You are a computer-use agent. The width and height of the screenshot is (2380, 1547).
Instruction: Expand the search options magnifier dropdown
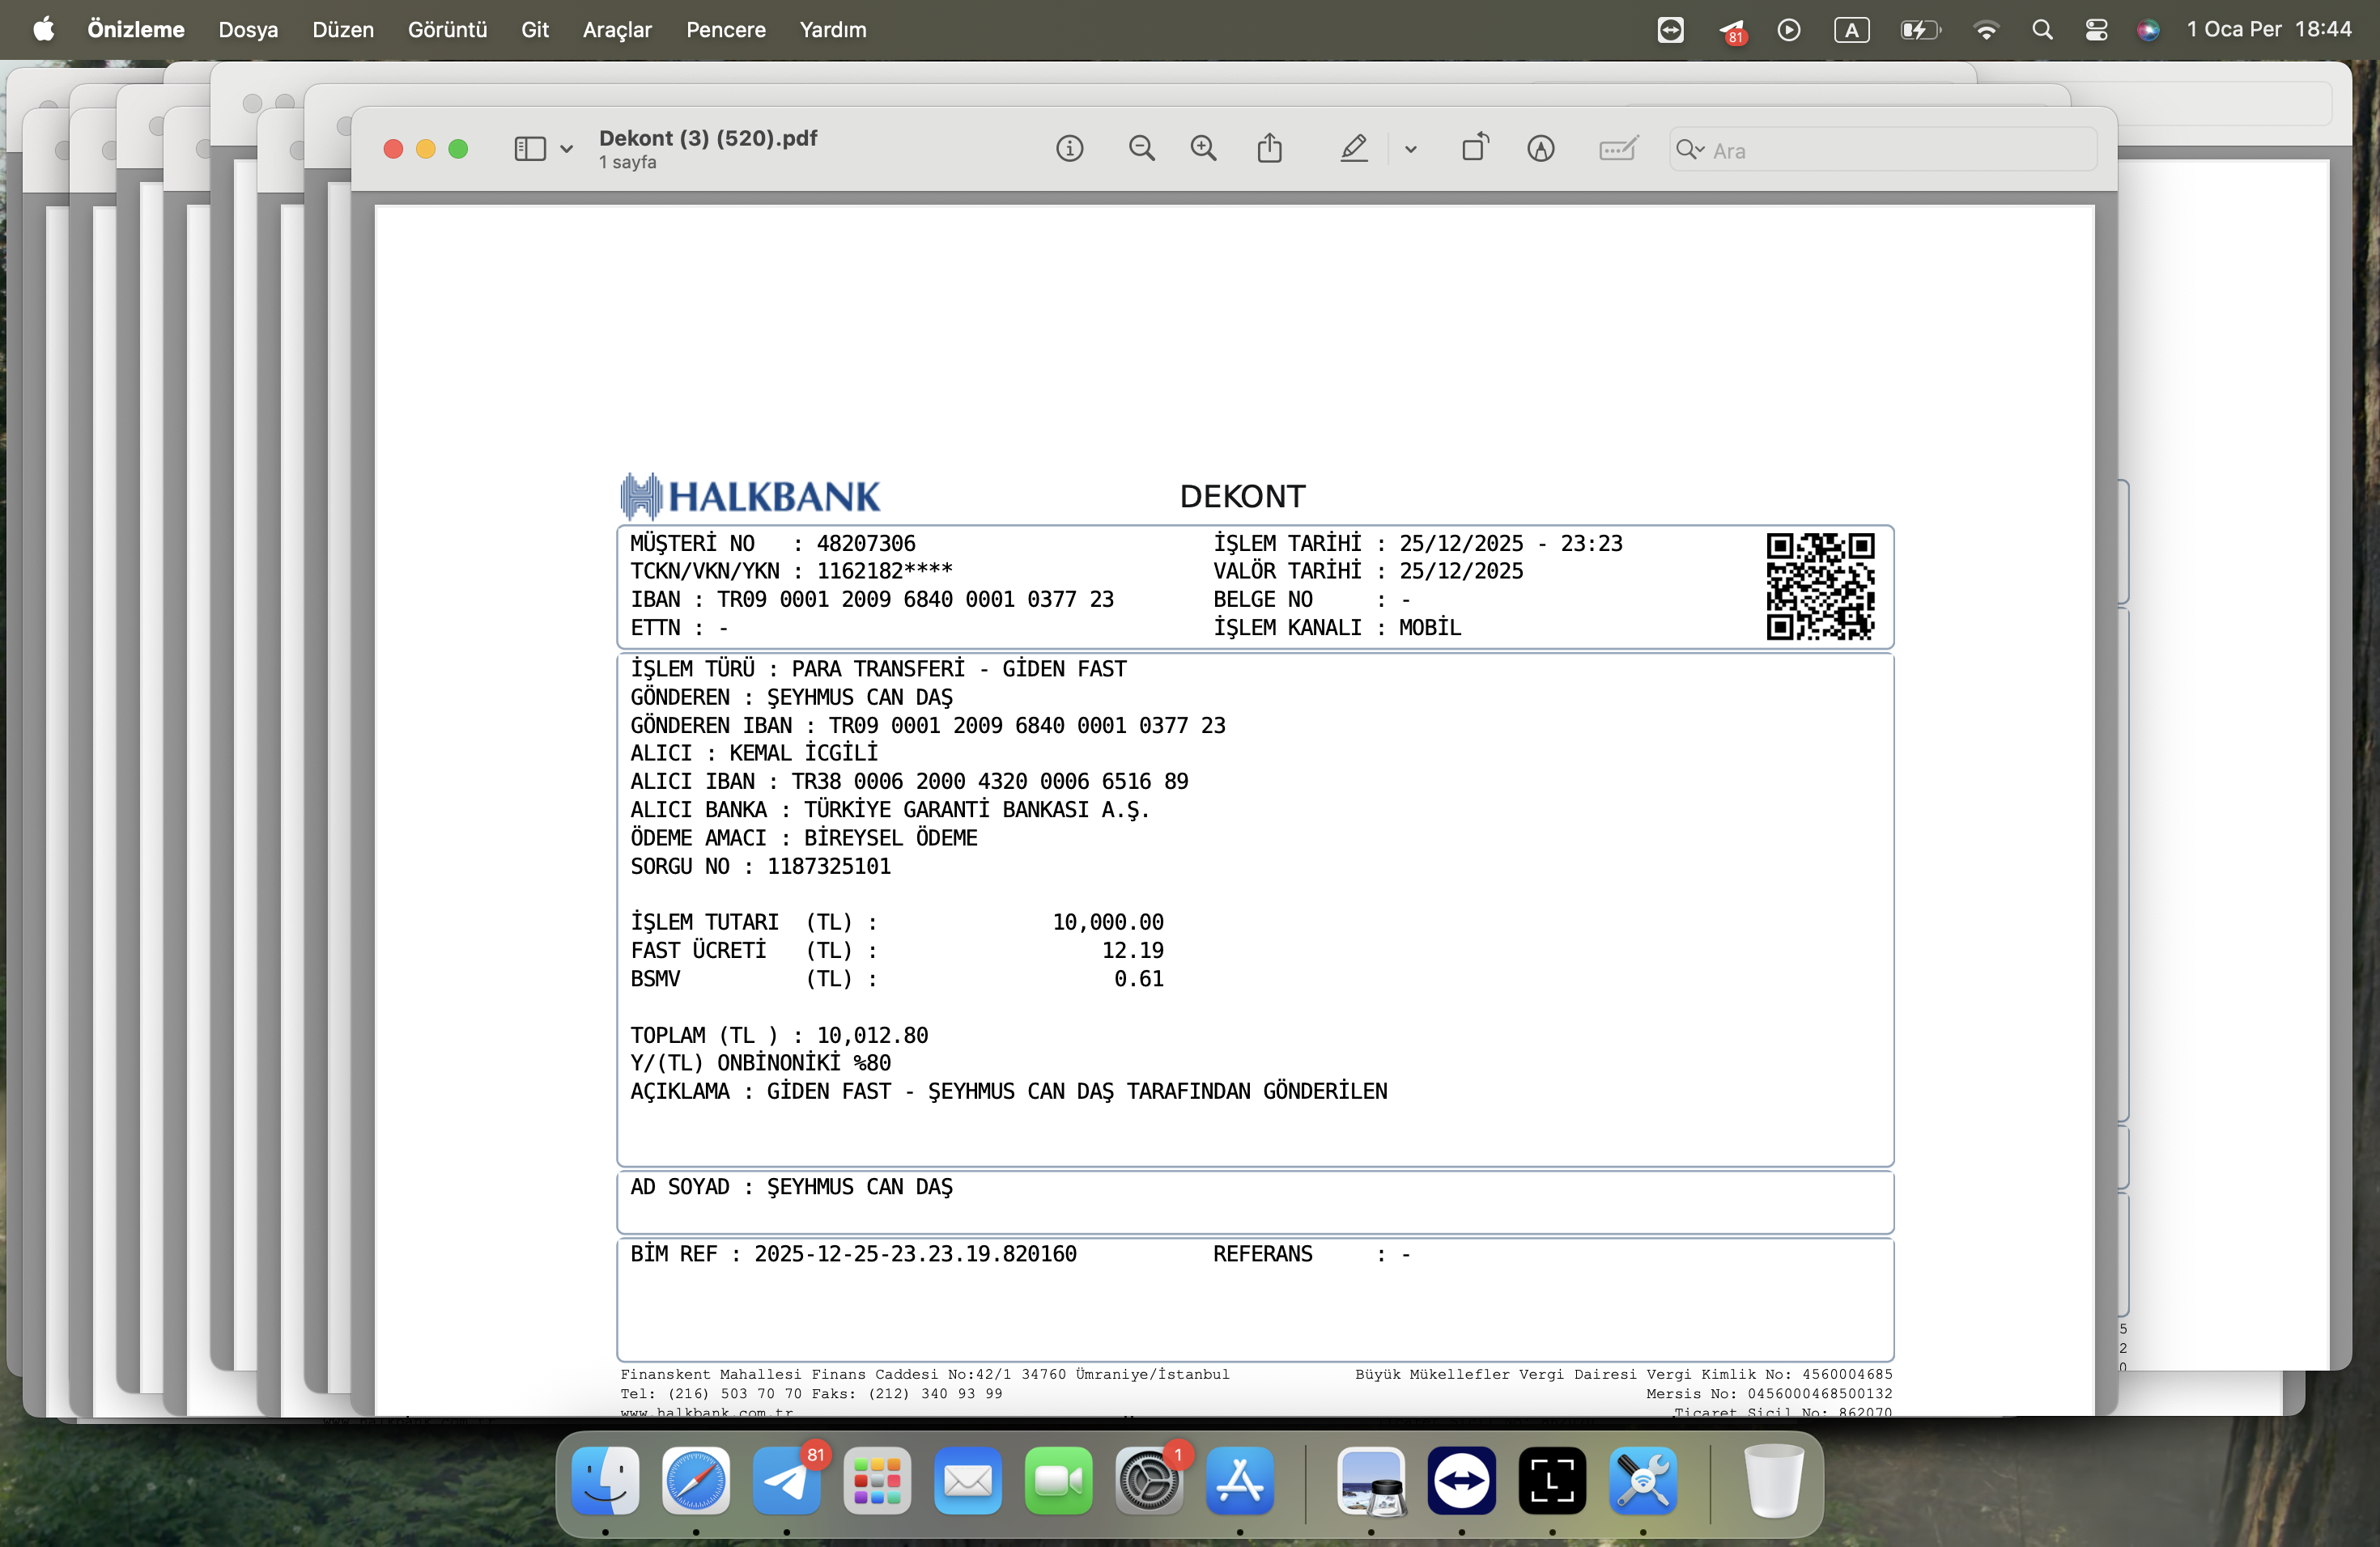pos(1689,150)
